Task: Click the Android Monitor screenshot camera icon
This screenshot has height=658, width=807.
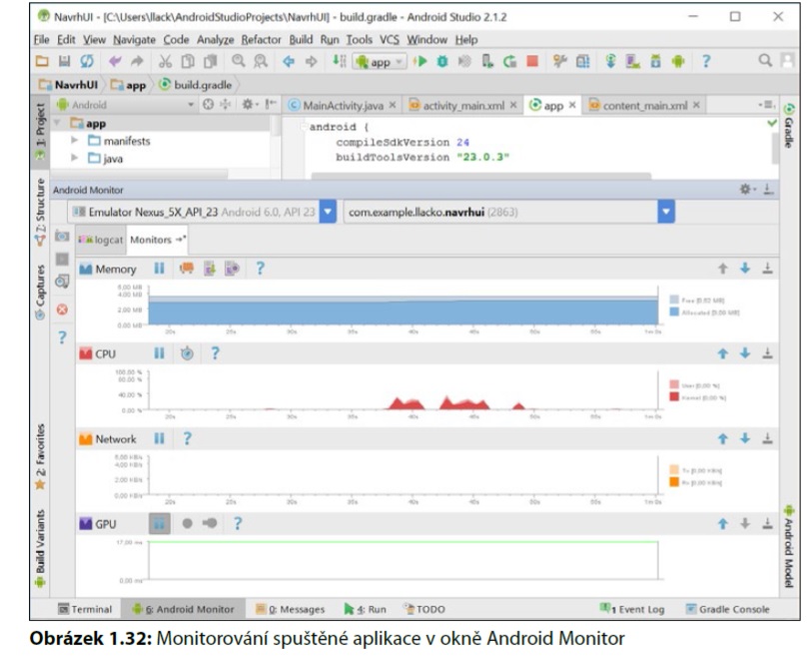Action: (x=62, y=236)
